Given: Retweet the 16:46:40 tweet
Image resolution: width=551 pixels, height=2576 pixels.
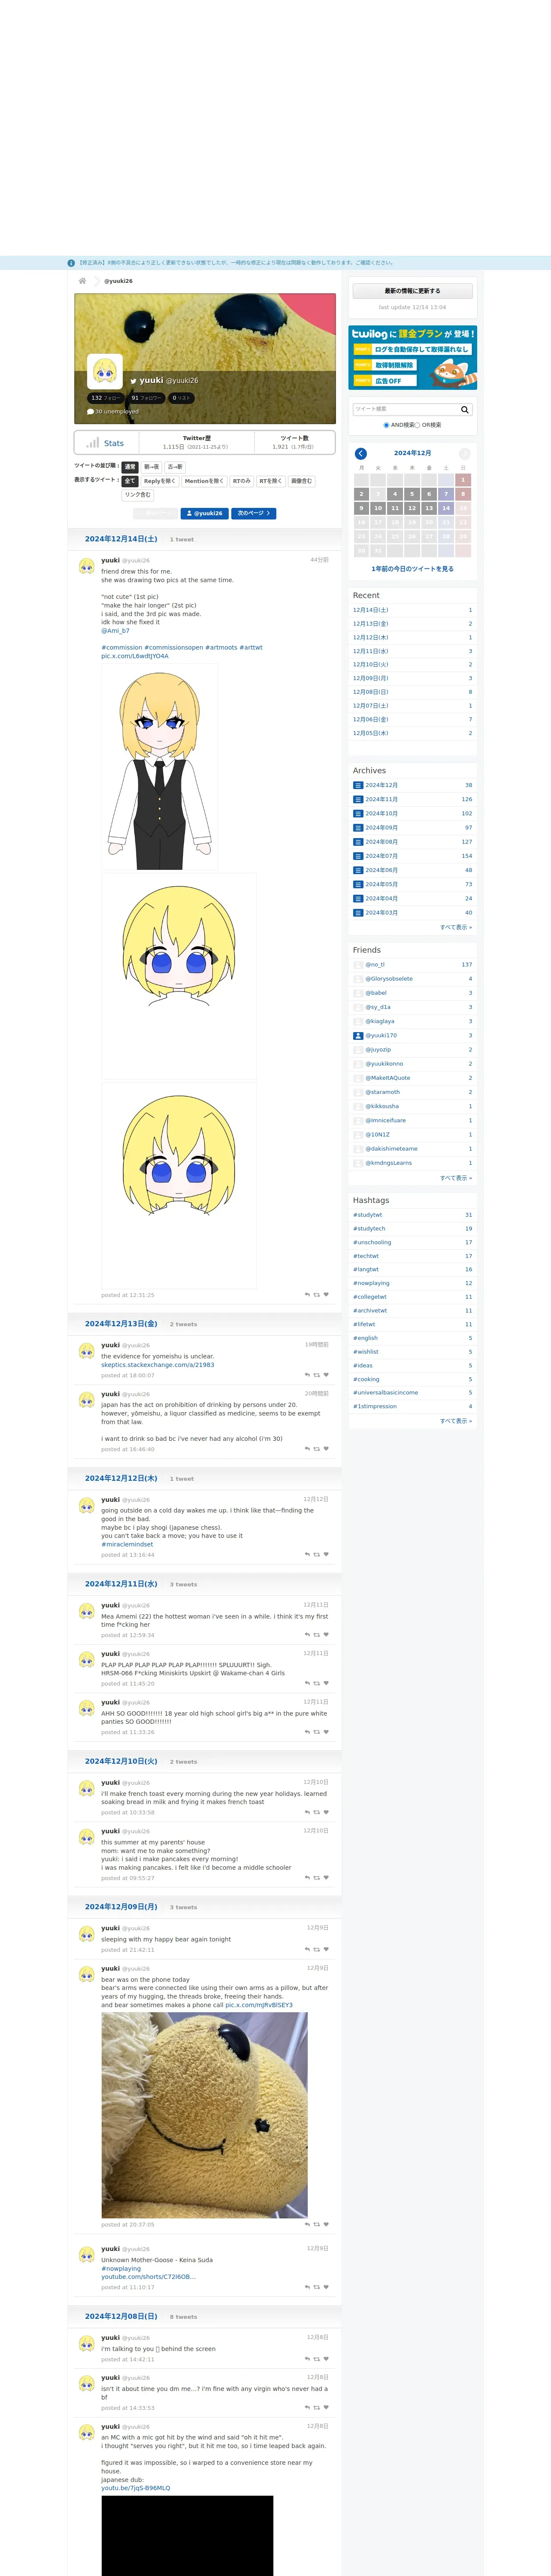Looking at the screenshot, I should pos(317,1448).
